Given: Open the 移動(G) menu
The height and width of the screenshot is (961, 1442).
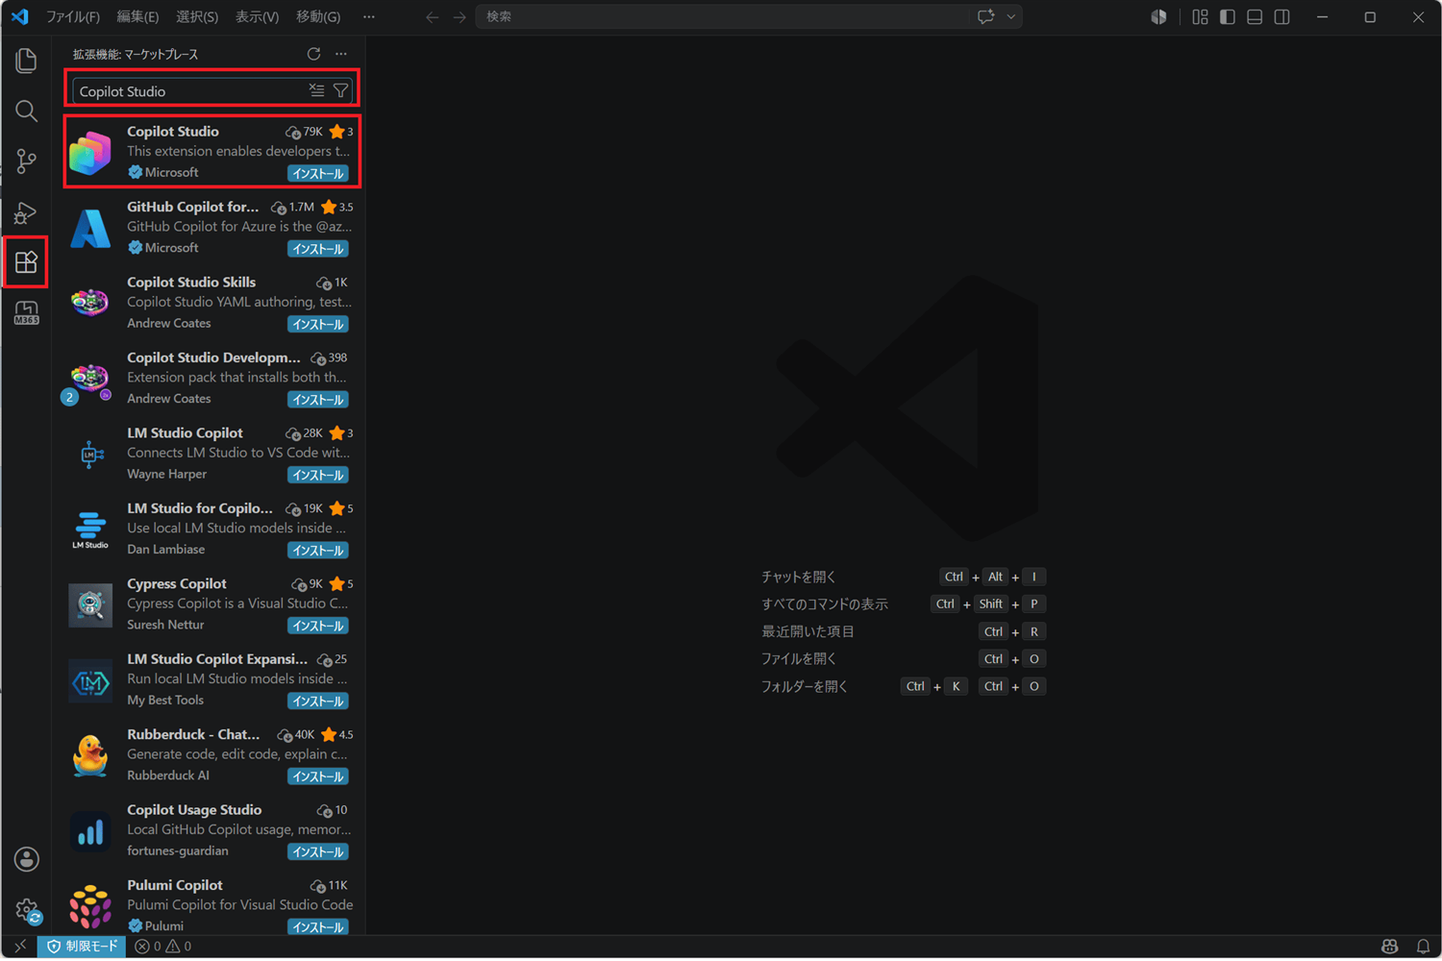Looking at the screenshot, I should (x=318, y=17).
